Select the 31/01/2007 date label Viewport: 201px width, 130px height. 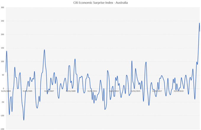click(49, 91)
